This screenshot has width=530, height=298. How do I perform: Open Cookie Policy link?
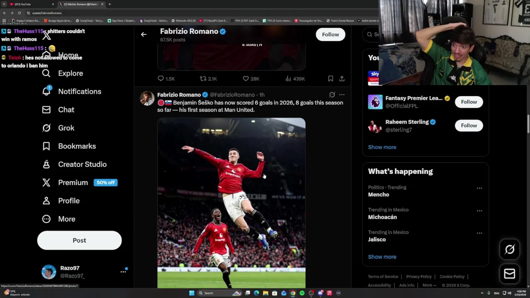click(452, 276)
